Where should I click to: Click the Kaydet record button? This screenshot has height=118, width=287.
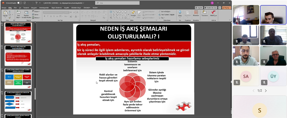(199, 8)
